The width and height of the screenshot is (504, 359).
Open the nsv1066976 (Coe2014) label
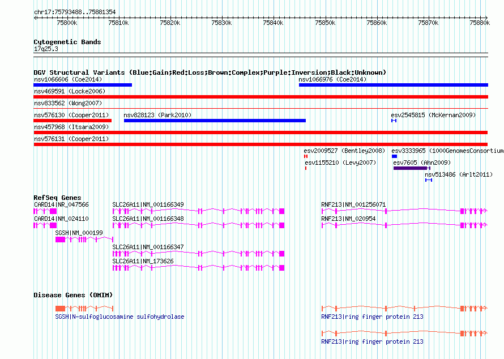332,79
